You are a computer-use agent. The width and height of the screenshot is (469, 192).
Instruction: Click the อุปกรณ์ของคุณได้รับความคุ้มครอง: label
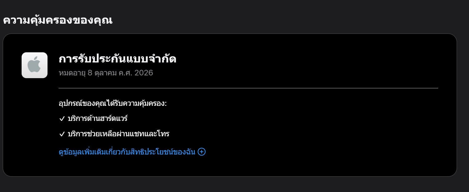(x=113, y=103)
